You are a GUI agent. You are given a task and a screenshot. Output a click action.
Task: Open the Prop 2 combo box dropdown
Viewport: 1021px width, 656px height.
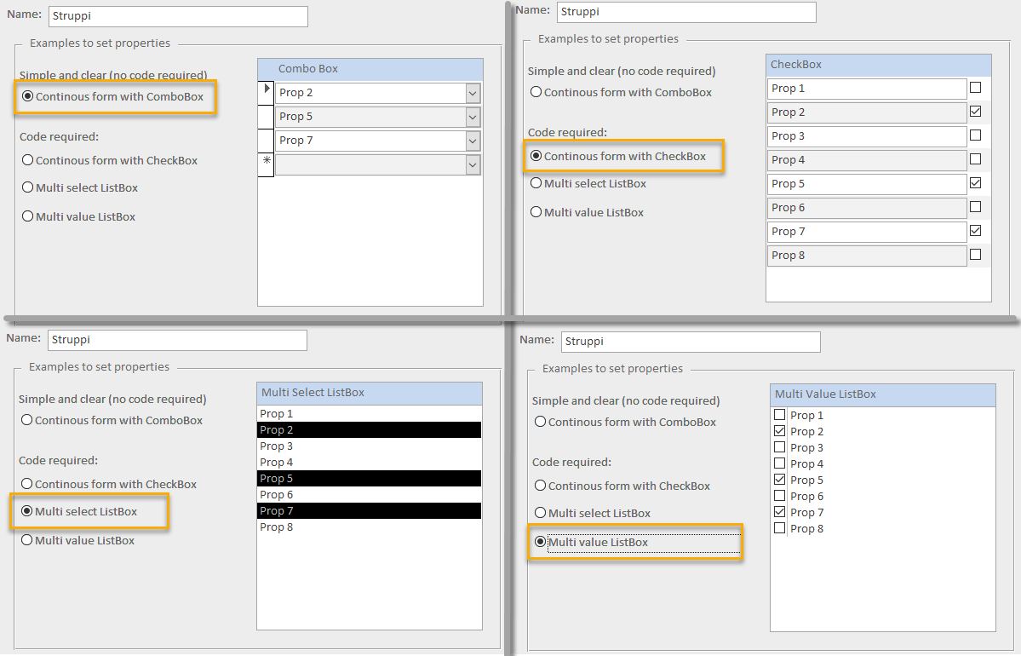click(x=473, y=93)
